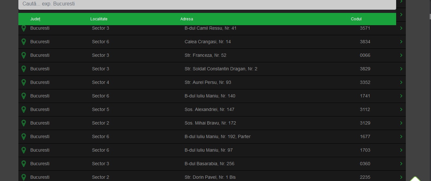This screenshot has height=181, width=431.
Task: Click code value 3834
Action: (365, 42)
